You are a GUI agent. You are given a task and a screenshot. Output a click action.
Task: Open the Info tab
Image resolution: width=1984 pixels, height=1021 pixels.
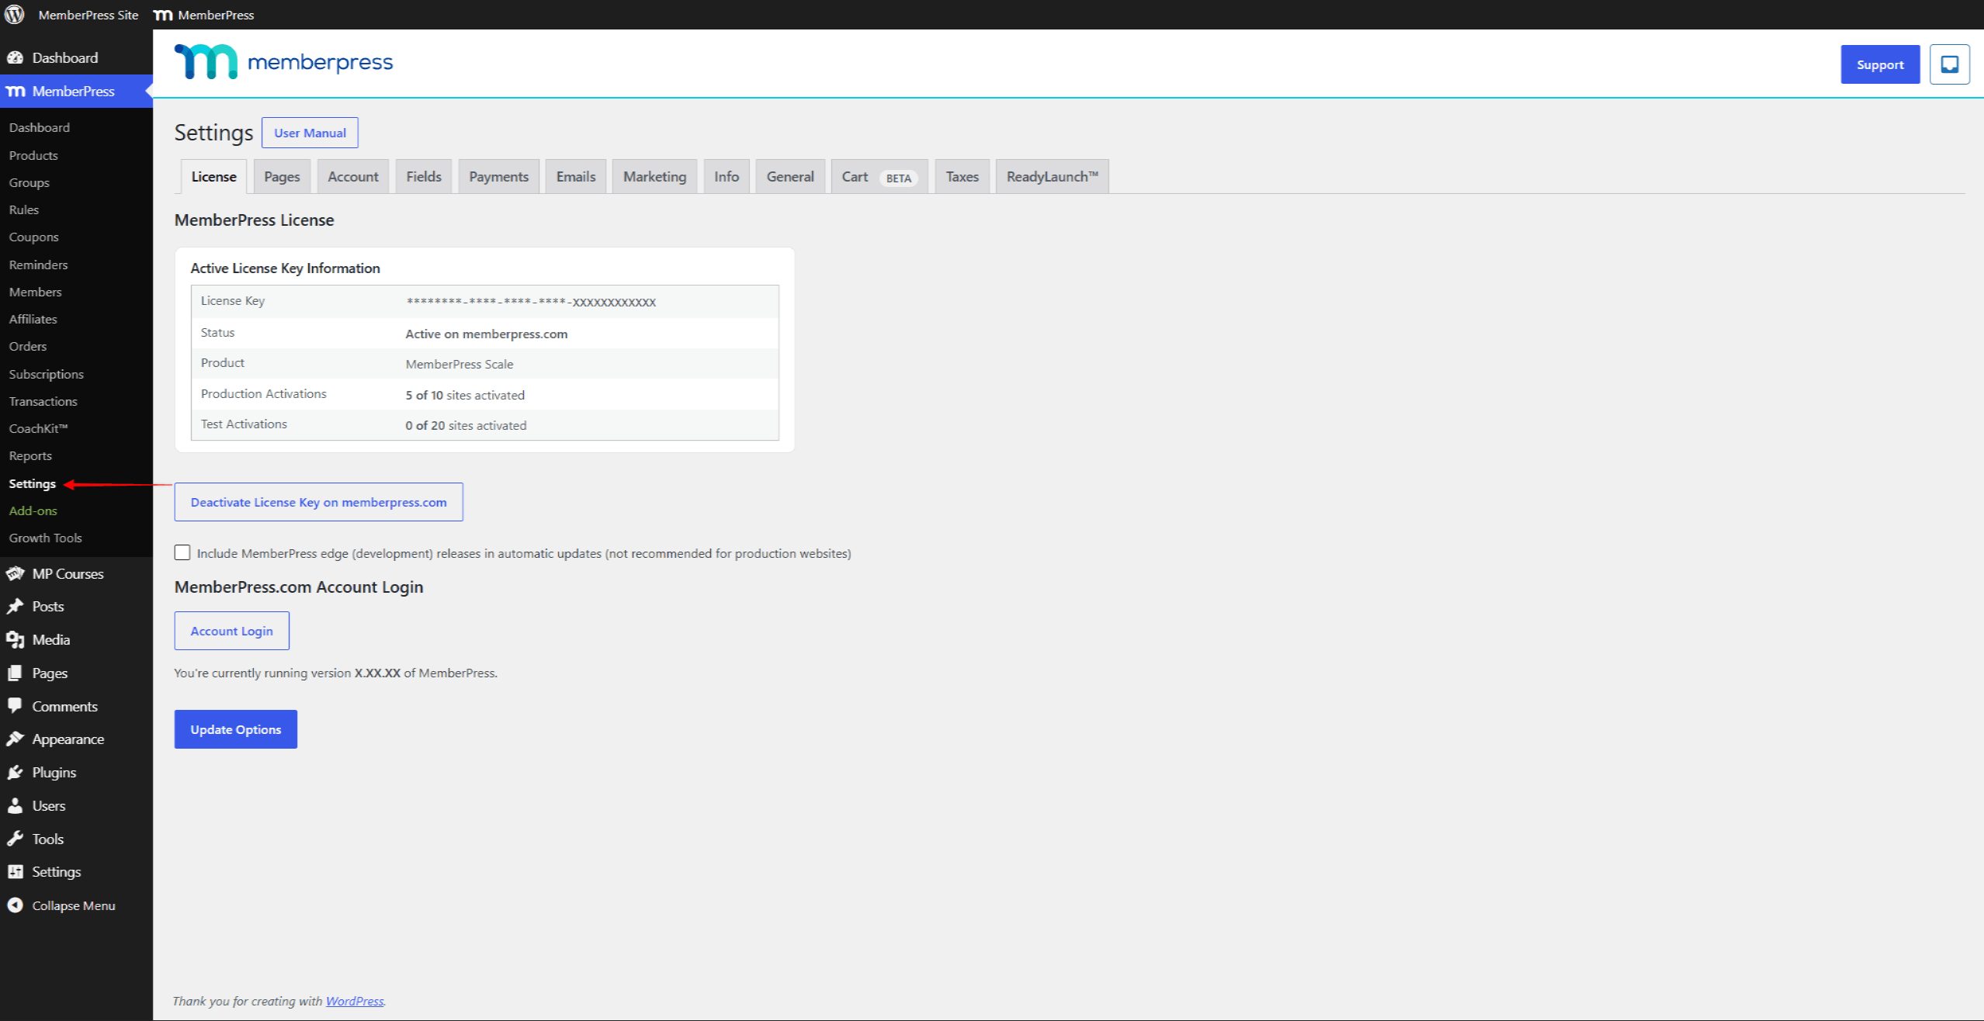click(727, 177)
